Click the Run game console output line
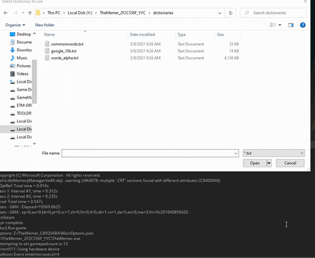The width and height of the screenshot is (315, 258). click(13, 228)
